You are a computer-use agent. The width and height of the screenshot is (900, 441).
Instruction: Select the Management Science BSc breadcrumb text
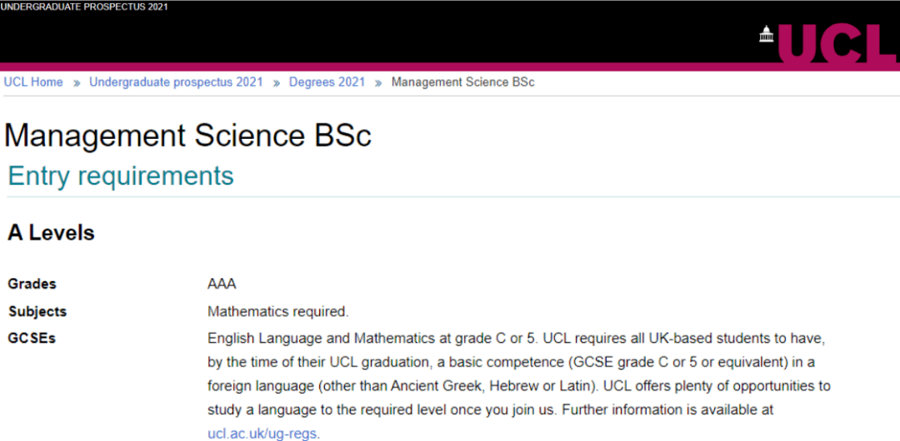coord(463,82)
